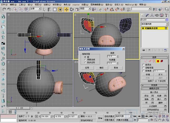Collapse the 编辑多边形 rollout header
Viewport: 170px width, 123px height.
pos(154,89)
